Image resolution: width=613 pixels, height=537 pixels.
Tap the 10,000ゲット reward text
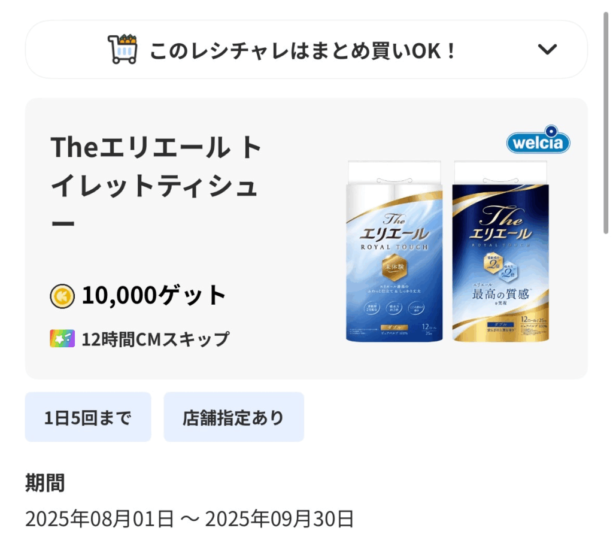154,295
